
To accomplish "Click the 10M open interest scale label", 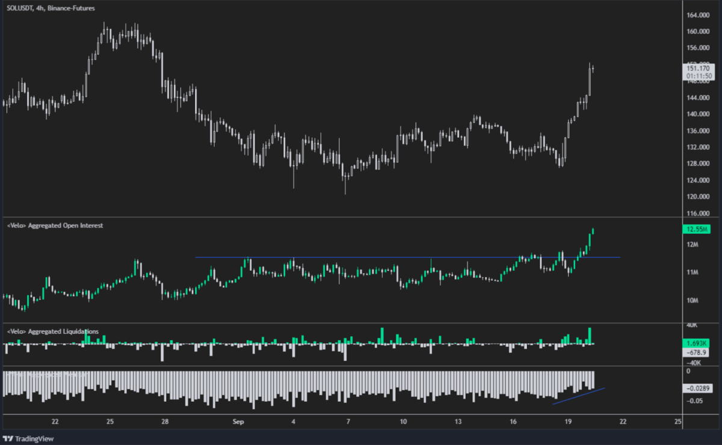I will 691,301.
